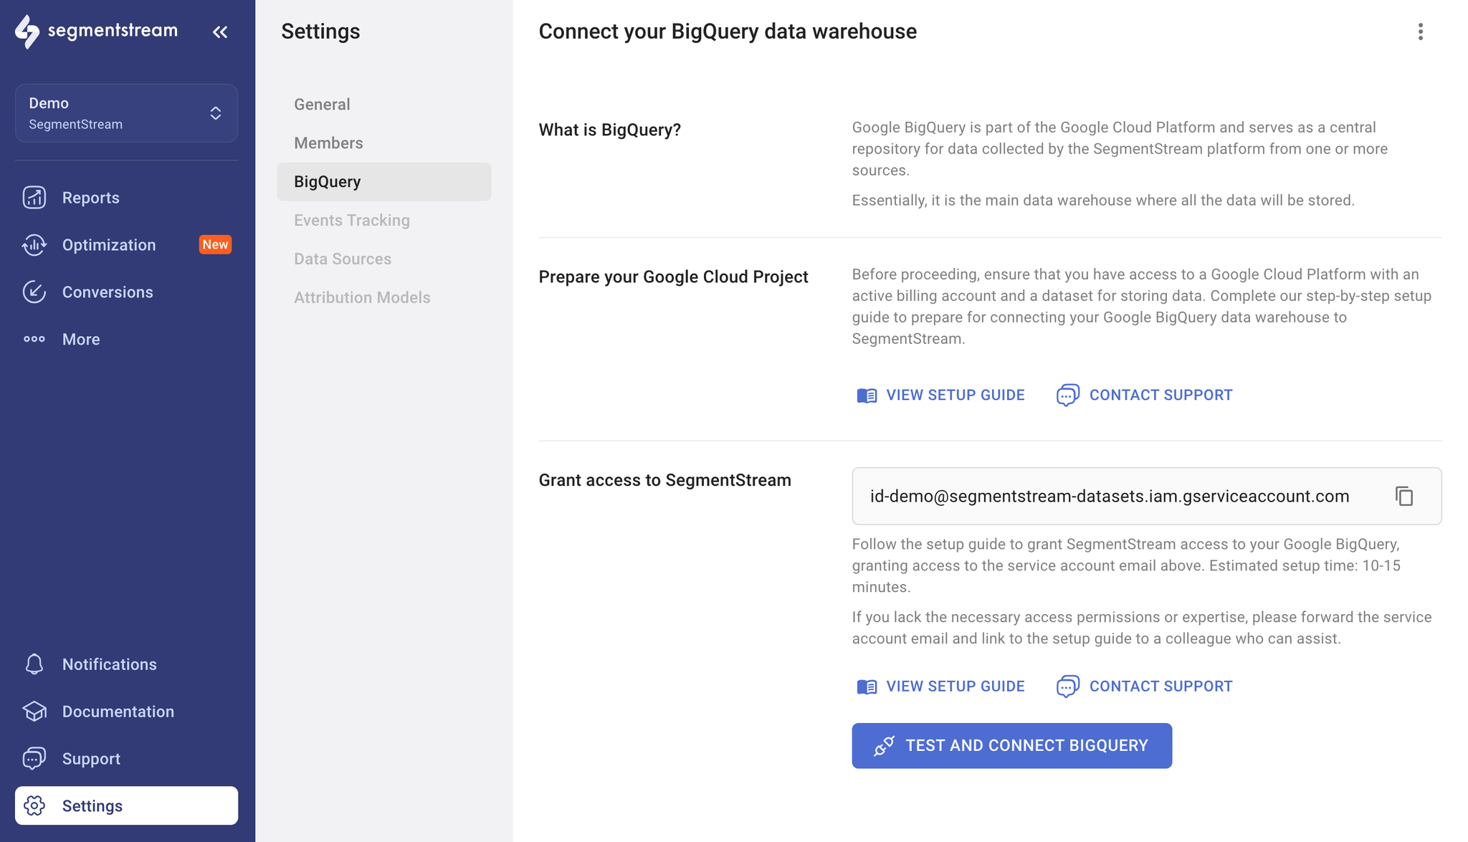Click the Settings gear icon

point(34,805)
